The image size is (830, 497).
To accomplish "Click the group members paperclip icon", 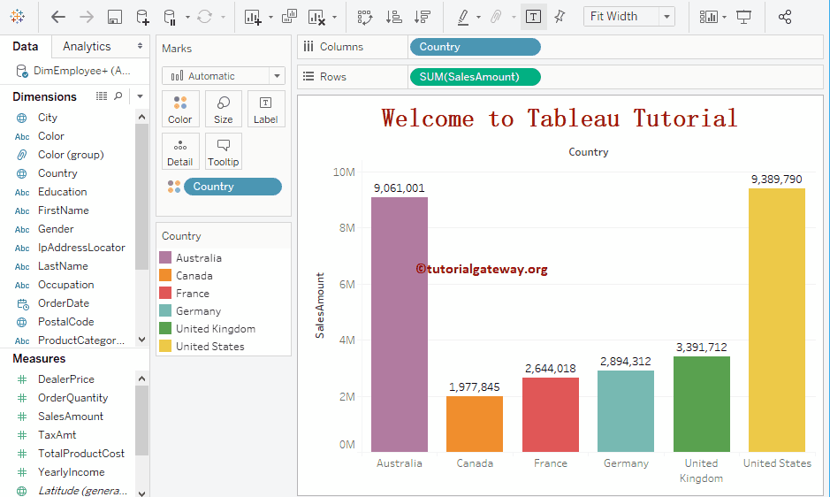I will (496, 17).
